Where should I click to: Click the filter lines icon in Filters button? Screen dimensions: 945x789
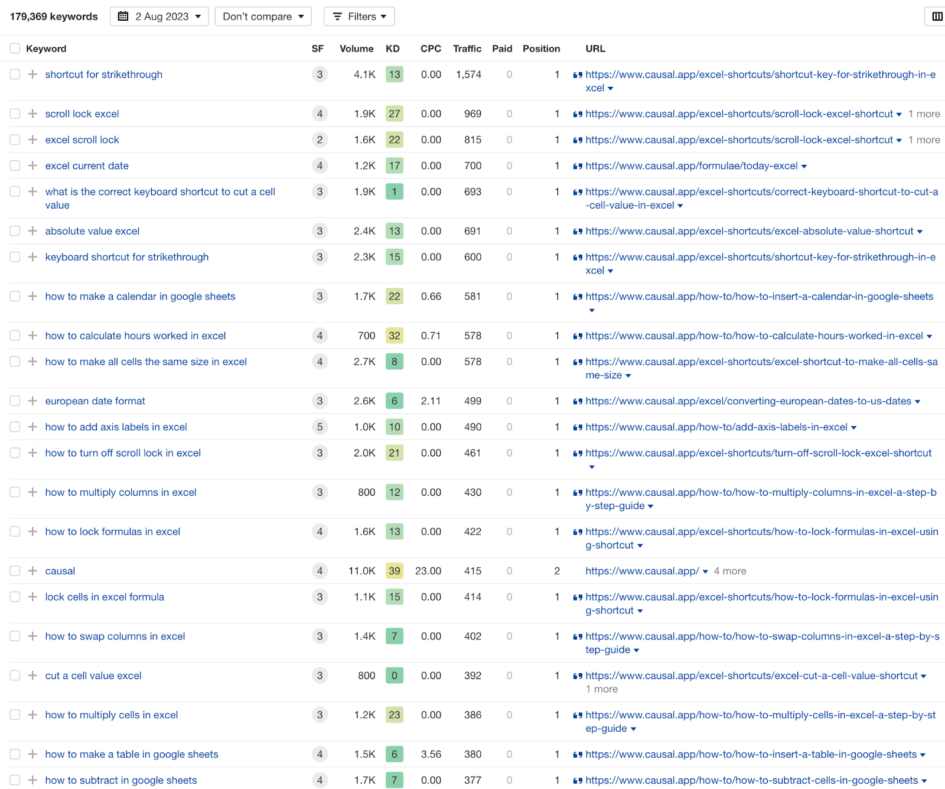pyautogui.click(x=337, y=17)
